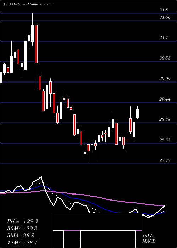
Task: Click the '12MA : 28.7' readout
Action: tap(22, 242)
